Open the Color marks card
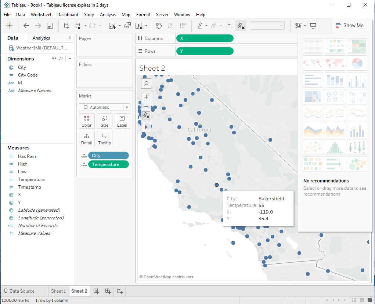 click(87, 121)
